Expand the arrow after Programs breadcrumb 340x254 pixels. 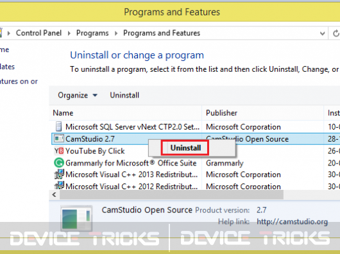[x=116, y=33]
